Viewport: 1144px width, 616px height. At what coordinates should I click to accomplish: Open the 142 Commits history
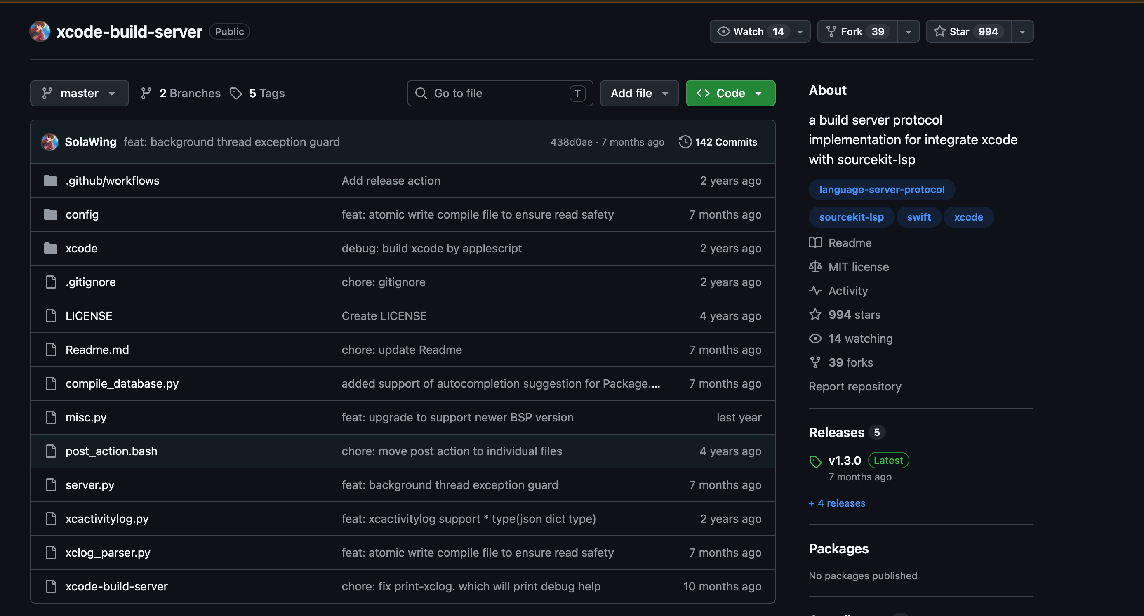718,142
